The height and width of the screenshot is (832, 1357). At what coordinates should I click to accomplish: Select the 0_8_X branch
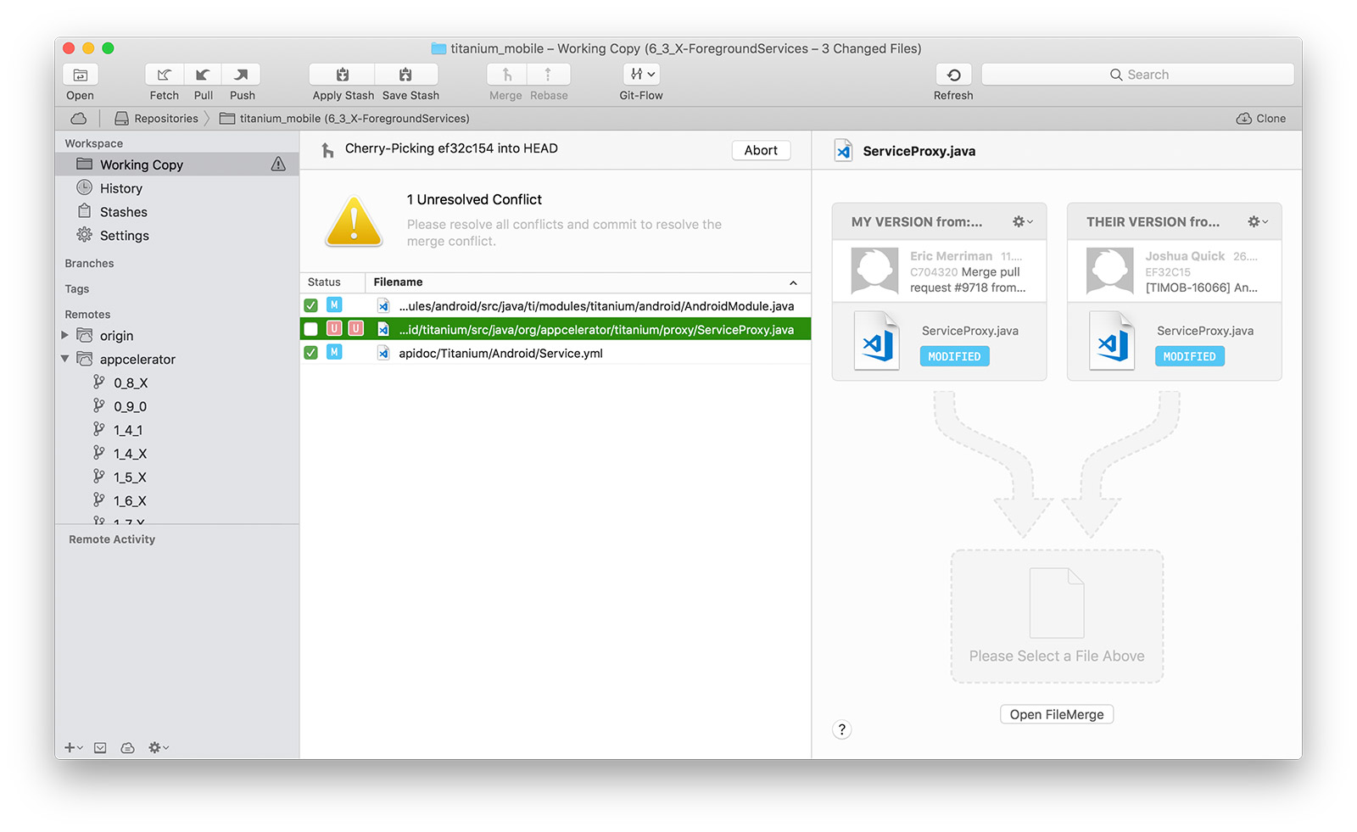click(x=130, y=383)
